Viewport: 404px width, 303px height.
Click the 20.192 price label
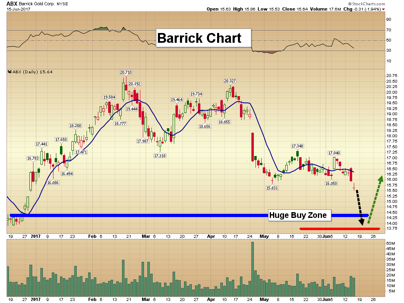coord(135,83)
